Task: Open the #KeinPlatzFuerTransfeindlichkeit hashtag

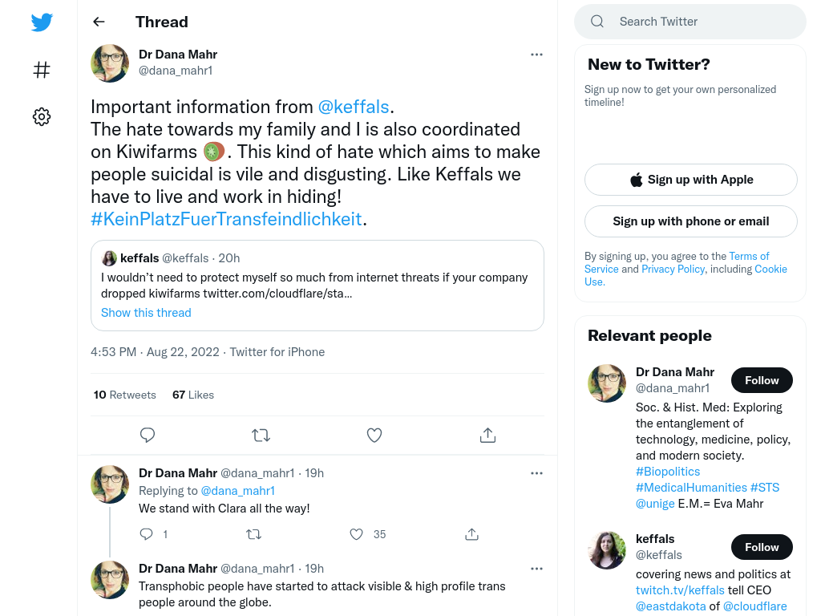Action: point(226,219)
